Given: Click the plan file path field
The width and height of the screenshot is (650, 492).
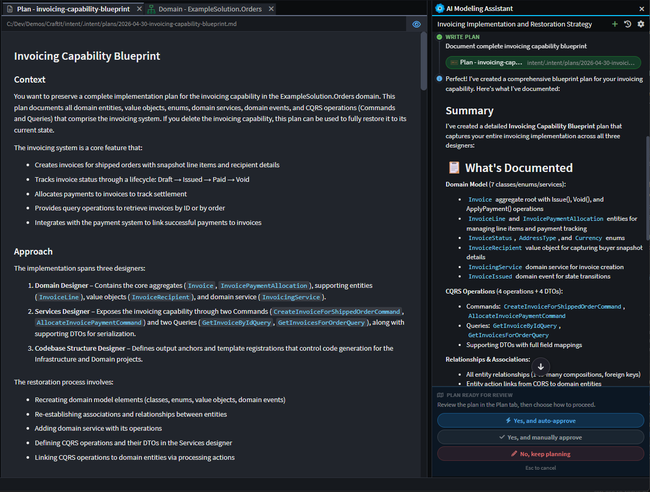Looking at the screenshot, I should click(205, 24).
